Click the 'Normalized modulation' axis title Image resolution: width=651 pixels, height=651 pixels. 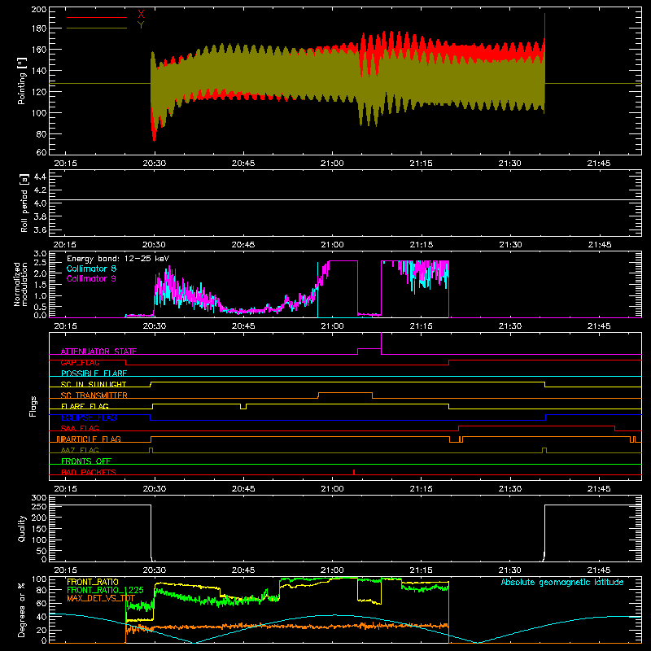[20, 284]
